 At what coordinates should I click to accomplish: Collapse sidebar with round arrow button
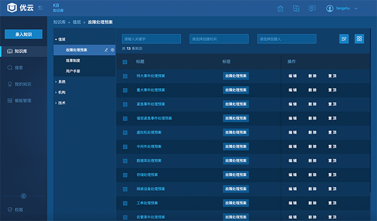point(24,196)
